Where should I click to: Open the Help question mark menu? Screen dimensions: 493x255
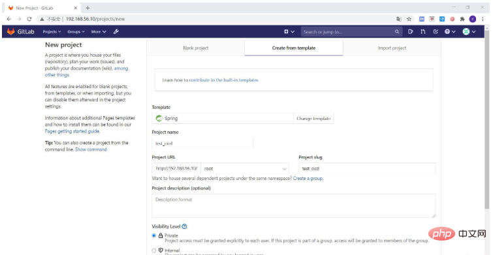pos(450,32)
